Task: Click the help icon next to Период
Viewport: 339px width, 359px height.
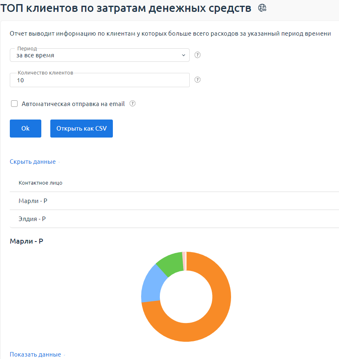Action: (x=198, y=55)
